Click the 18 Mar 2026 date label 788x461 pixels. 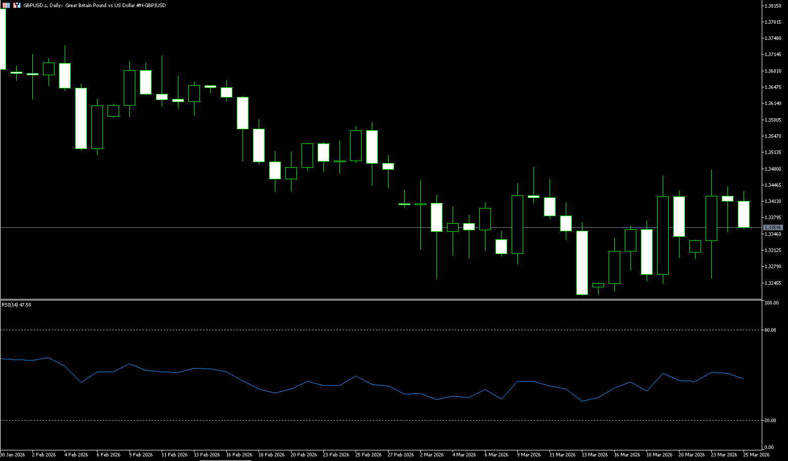coord(659,455)
